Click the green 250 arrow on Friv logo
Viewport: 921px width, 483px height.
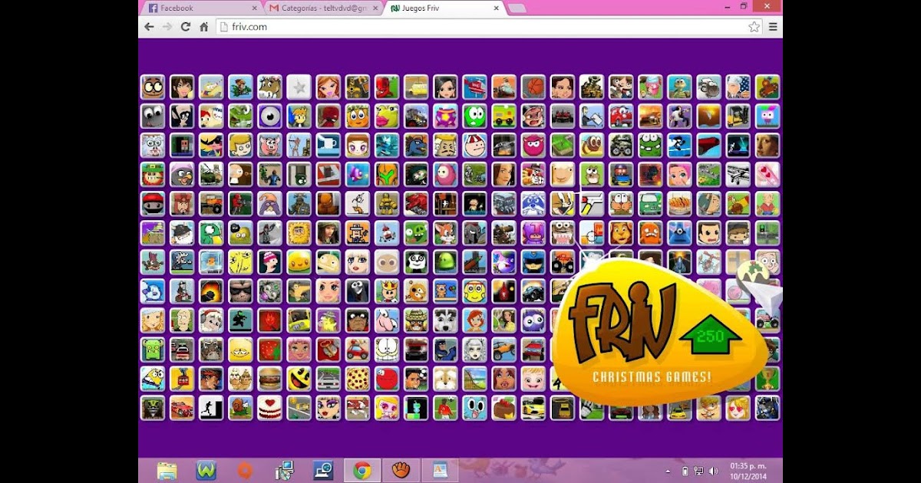click(x=711, y=335)
